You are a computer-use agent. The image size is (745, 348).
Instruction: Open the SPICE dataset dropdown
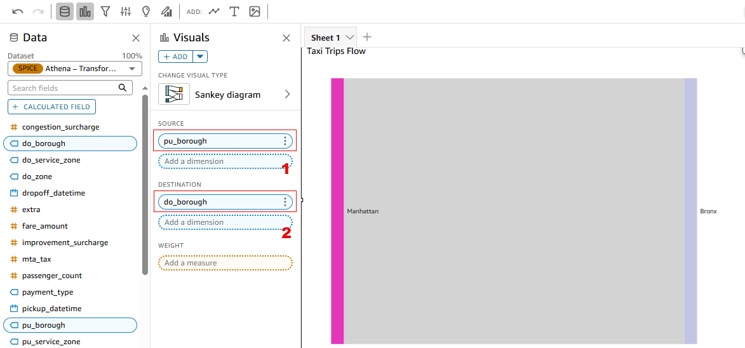point(75,69)
